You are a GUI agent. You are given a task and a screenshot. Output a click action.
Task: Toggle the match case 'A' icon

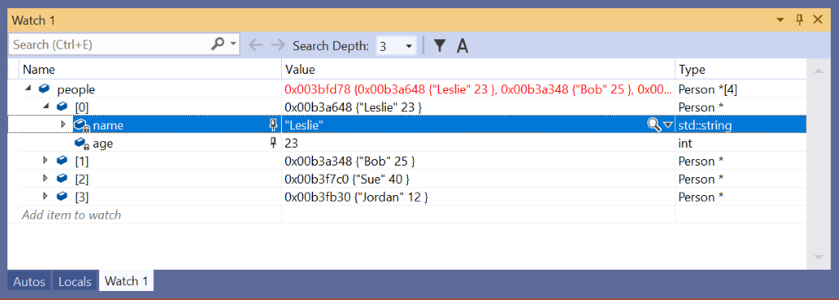(462, 46)
